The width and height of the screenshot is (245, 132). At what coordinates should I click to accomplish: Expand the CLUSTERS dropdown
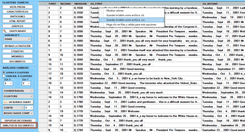tap(18, 96)
